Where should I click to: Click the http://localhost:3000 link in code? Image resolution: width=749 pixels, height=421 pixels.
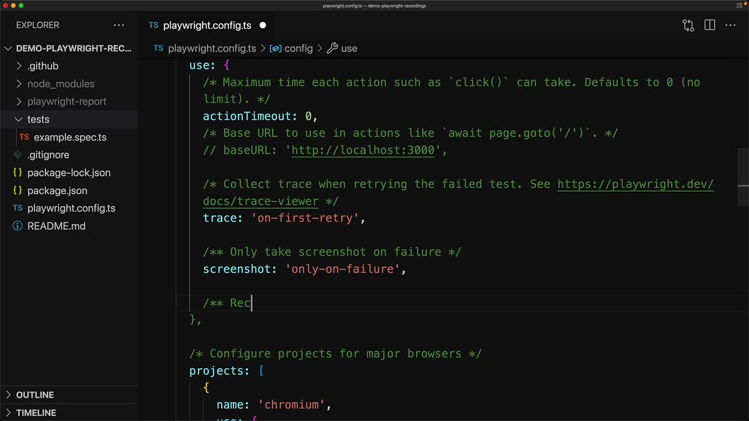click(x=363, y=150)
